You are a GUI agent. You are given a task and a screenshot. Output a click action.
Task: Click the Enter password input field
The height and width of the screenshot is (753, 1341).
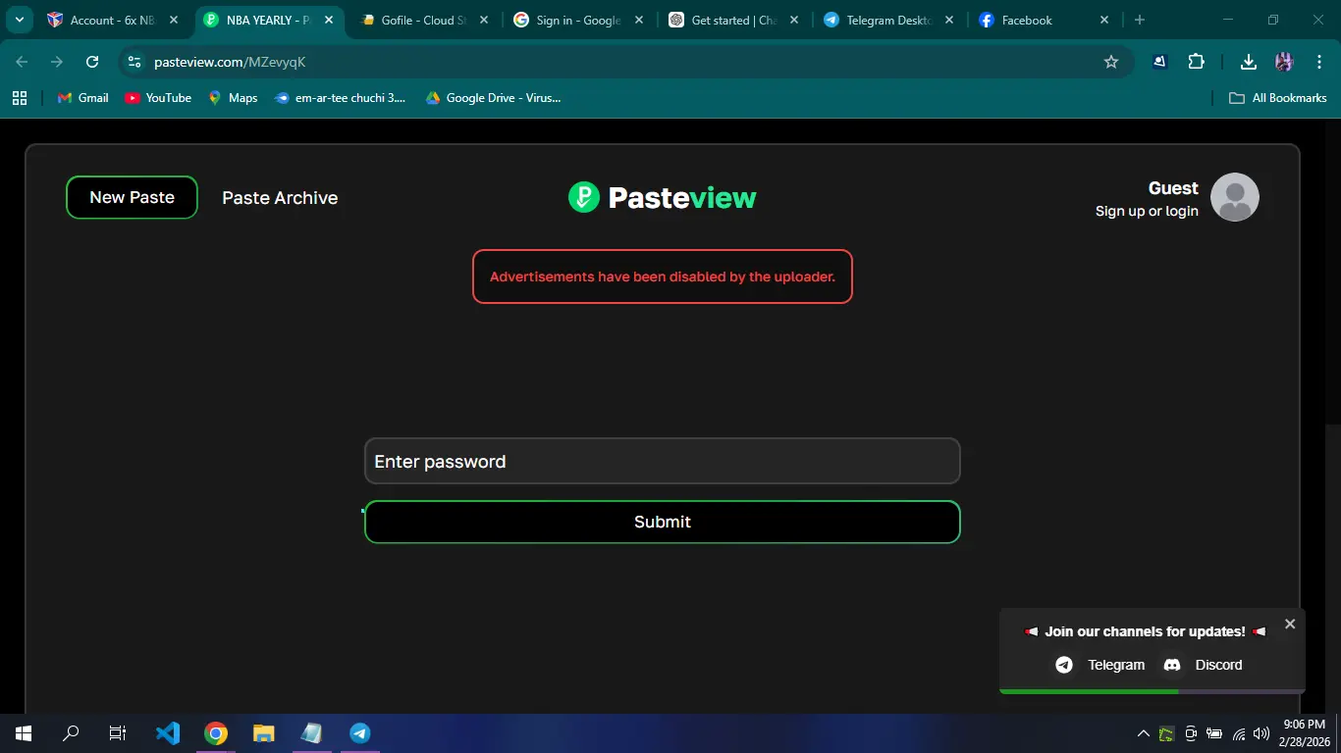(x=662, y=461)
